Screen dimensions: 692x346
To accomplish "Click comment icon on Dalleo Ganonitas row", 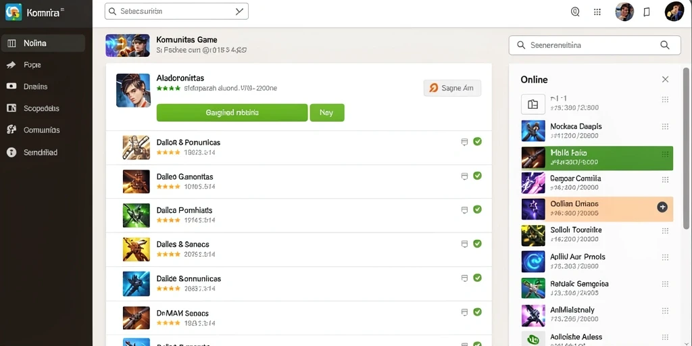I will coord(464,176).
